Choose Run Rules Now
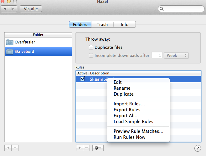The height and width of the screenshot is (156, 206). coord(138,137)
